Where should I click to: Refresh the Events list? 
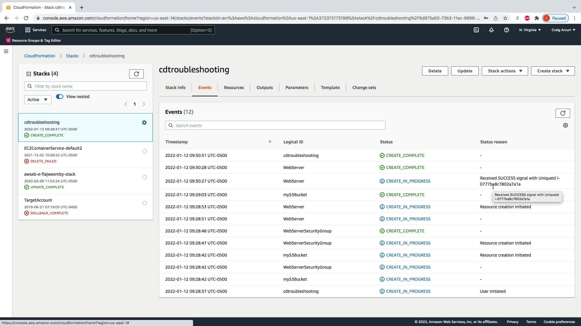pos(563,113)
